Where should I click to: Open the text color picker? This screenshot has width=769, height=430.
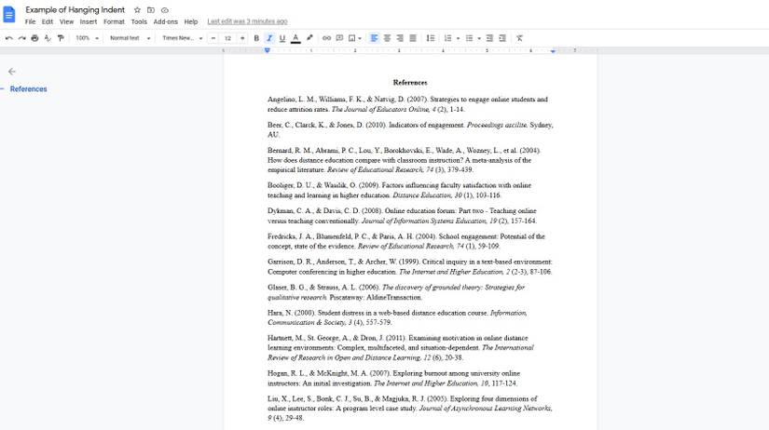coord(295,38)
